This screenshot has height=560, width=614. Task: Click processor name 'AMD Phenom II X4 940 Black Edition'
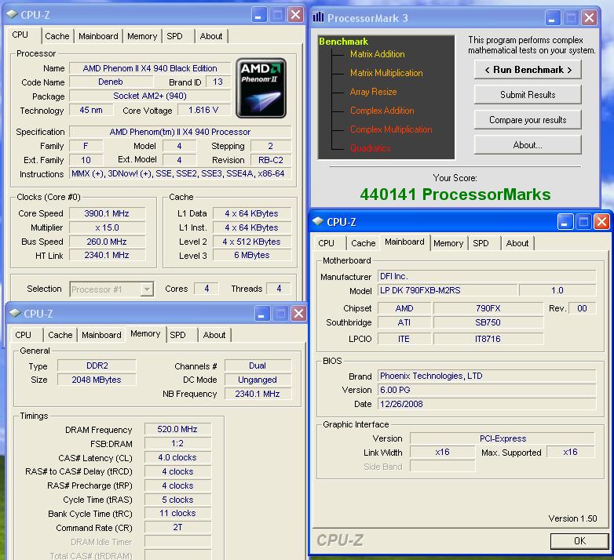150,68
